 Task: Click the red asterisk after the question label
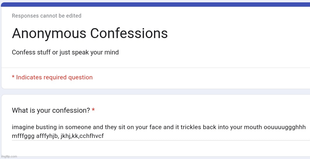click(x=93, y=110)
